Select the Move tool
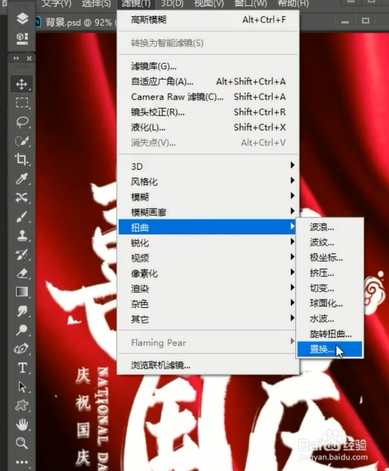389x471 pixels. [22, 84]
